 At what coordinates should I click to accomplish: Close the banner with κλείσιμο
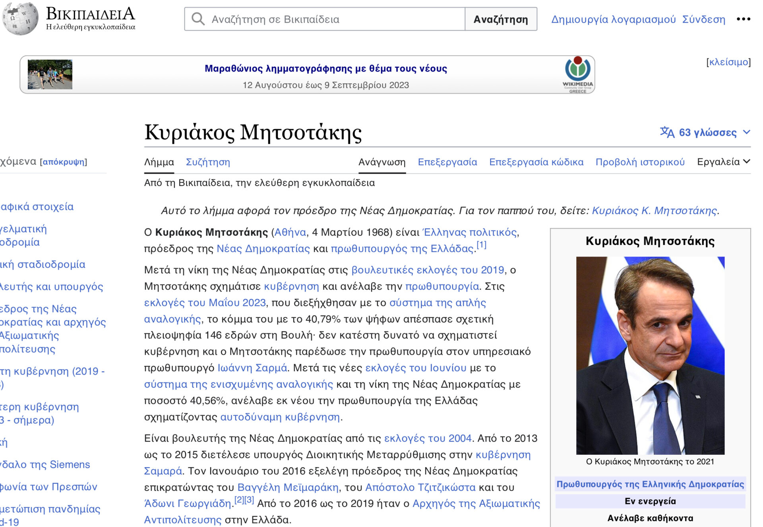click(x=728, y=62)
